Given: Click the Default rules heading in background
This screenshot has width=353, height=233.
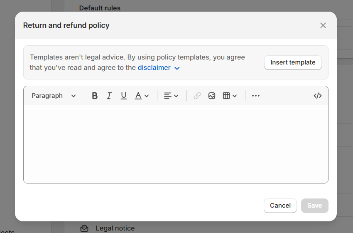Looking at the screenshot, I should pos(100,8).
